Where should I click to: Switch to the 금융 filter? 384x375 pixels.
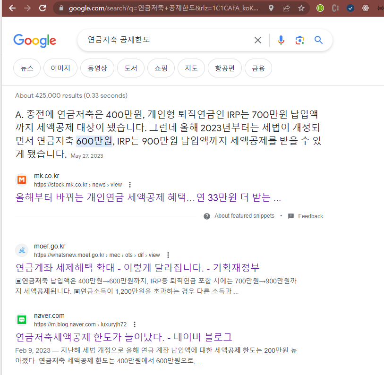click(x=258, y=68)
